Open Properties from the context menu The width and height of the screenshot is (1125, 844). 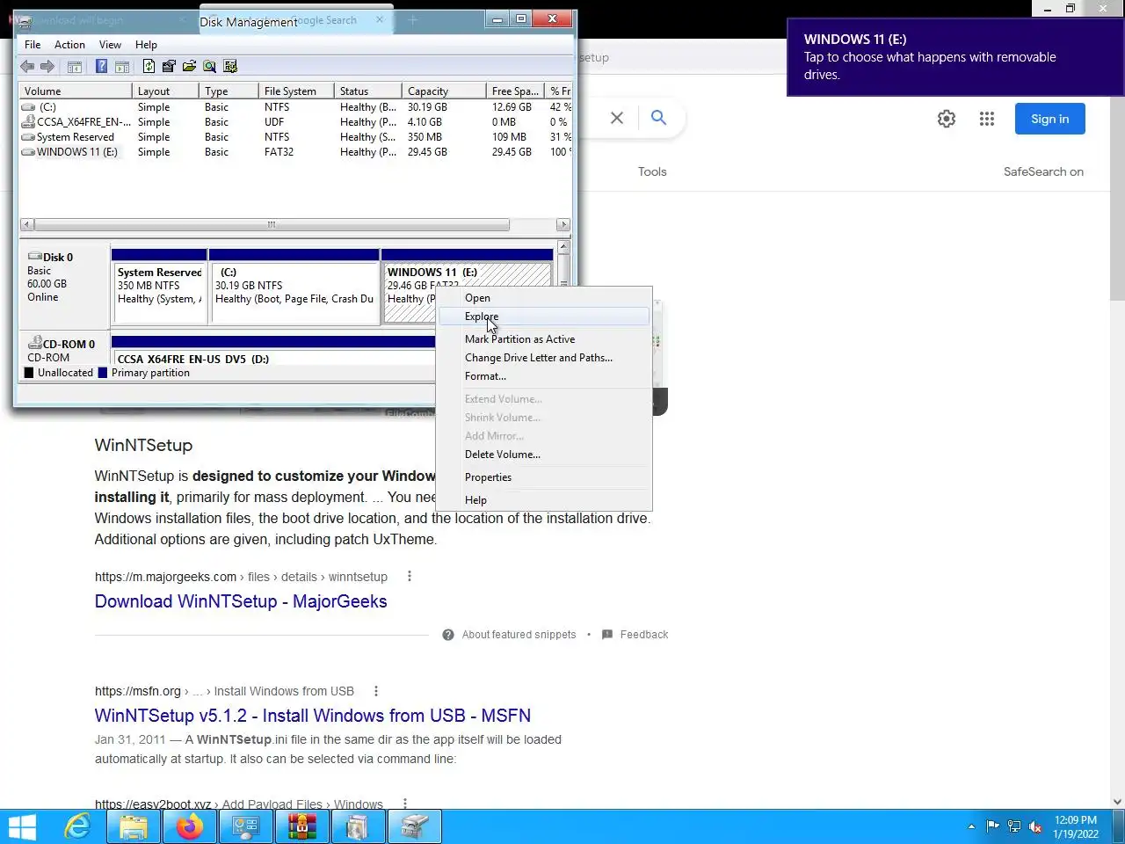click(x=544, y=477)
